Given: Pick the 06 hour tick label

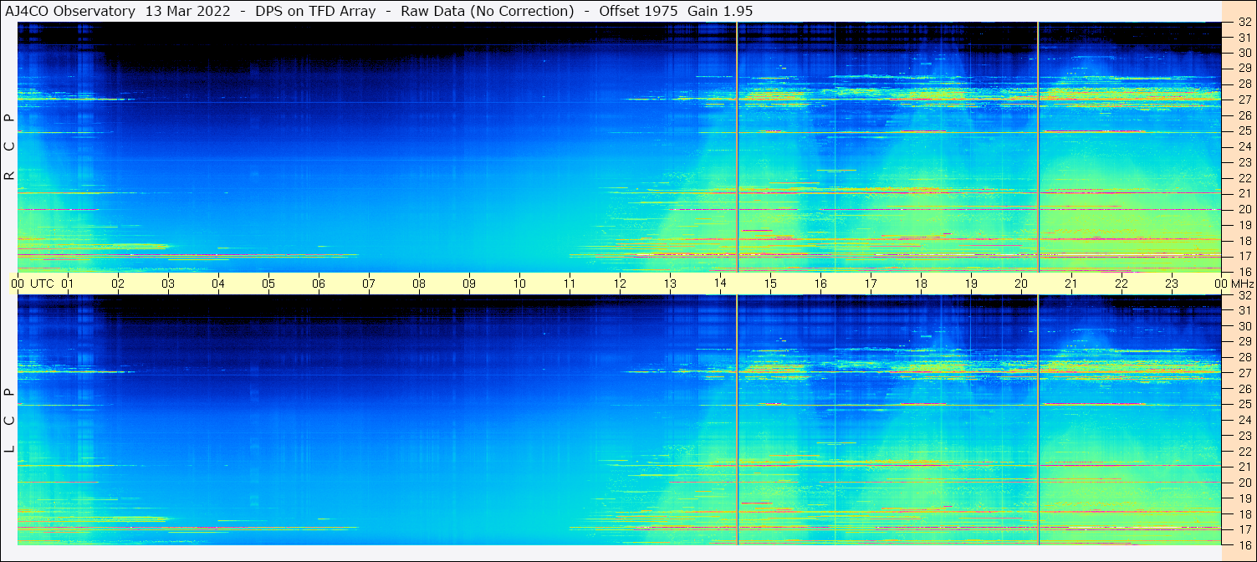Looking at the screenshot, I should click(319, 284).
